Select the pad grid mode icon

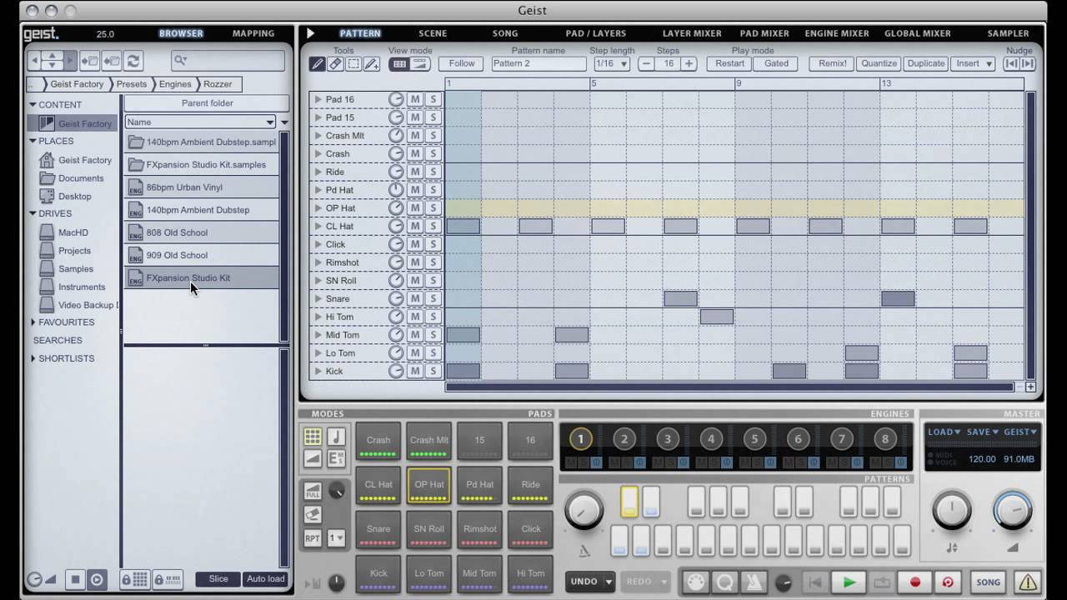(x=313, y=437)
